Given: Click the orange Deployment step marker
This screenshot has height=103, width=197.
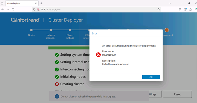Looking at the screenshot, I should click(x=167, y=30).
